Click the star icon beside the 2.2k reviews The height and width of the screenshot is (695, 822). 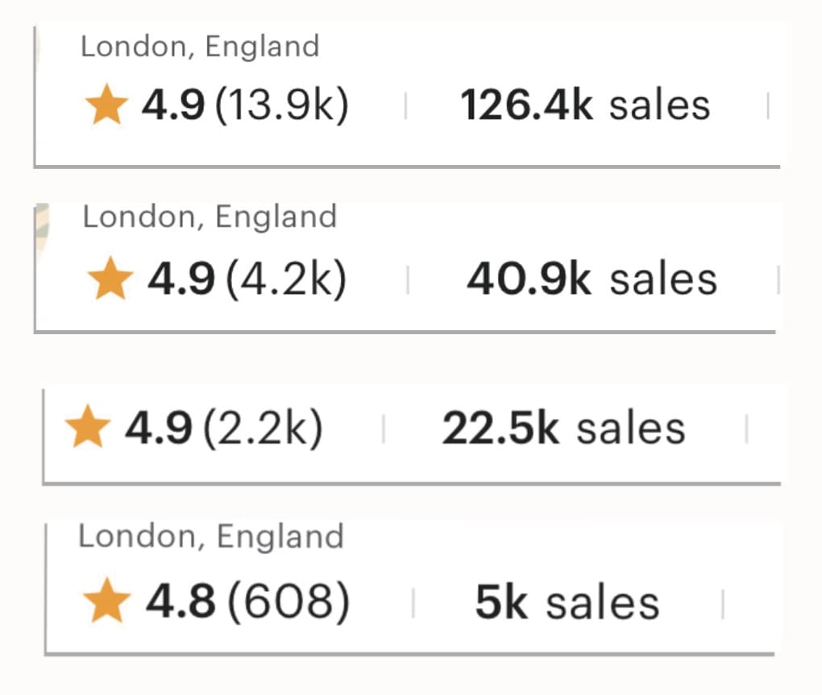click(x=87, y=428)
